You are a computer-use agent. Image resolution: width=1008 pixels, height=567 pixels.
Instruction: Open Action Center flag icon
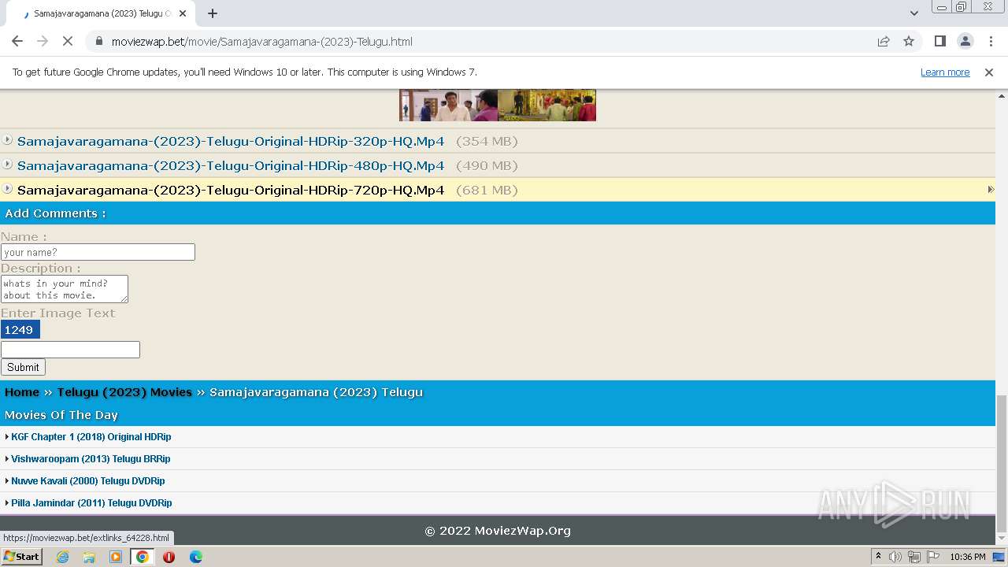click(x=932, y=557)
